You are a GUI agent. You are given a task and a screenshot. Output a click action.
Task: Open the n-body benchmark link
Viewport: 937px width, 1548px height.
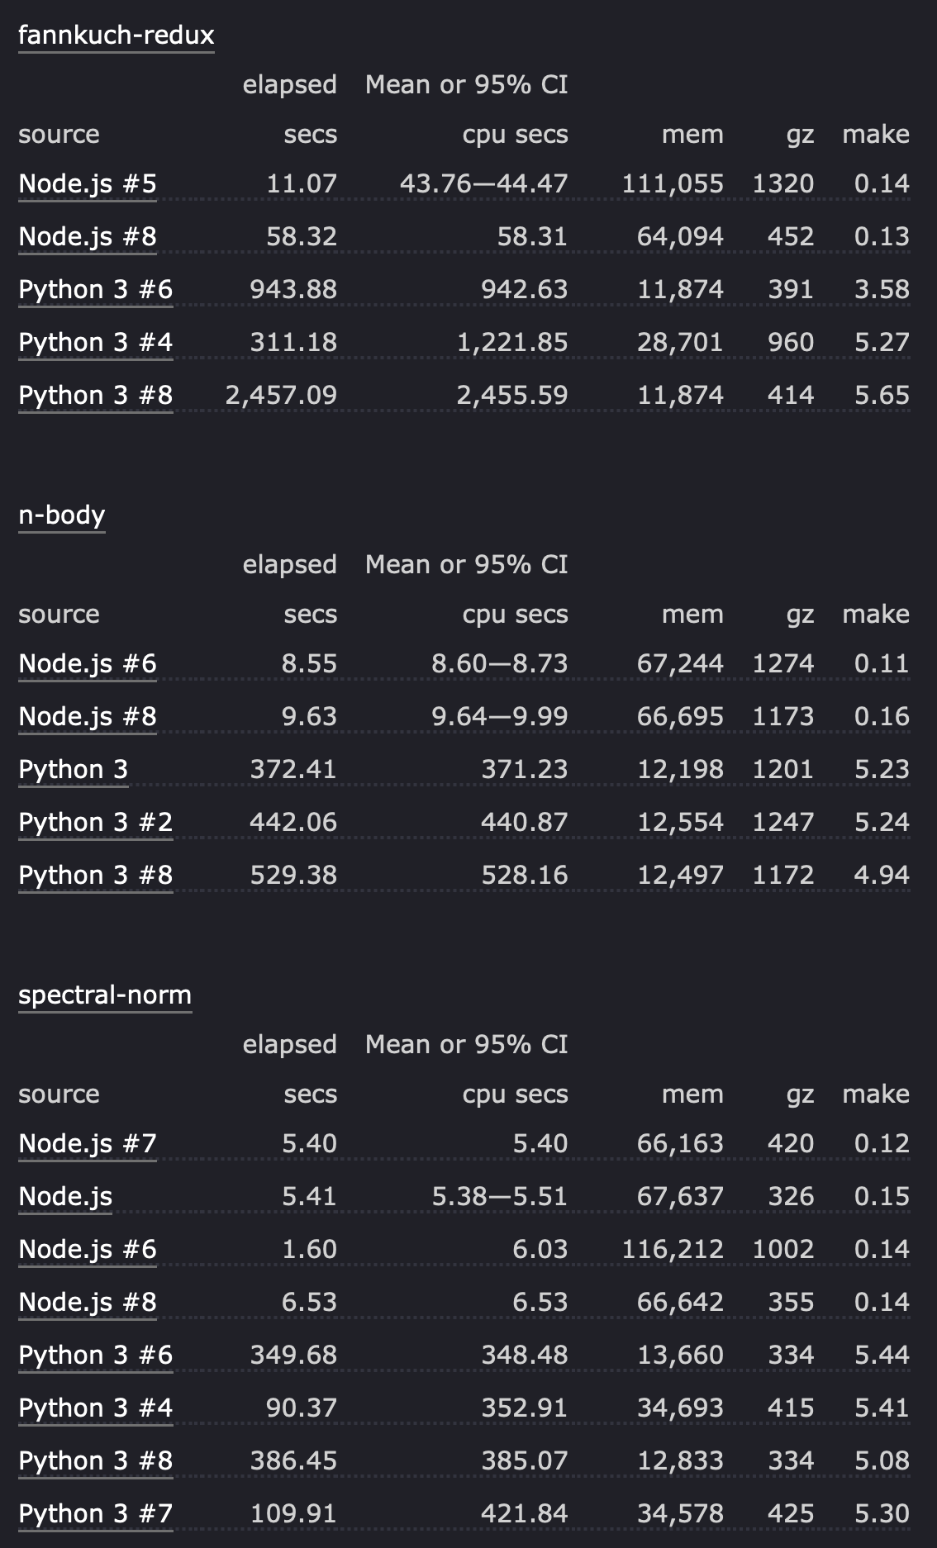tap(62, 515)
